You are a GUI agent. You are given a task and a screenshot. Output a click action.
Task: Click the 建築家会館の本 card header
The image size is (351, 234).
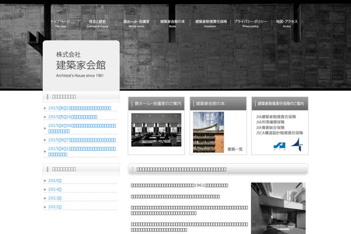(x=218, y=104)
